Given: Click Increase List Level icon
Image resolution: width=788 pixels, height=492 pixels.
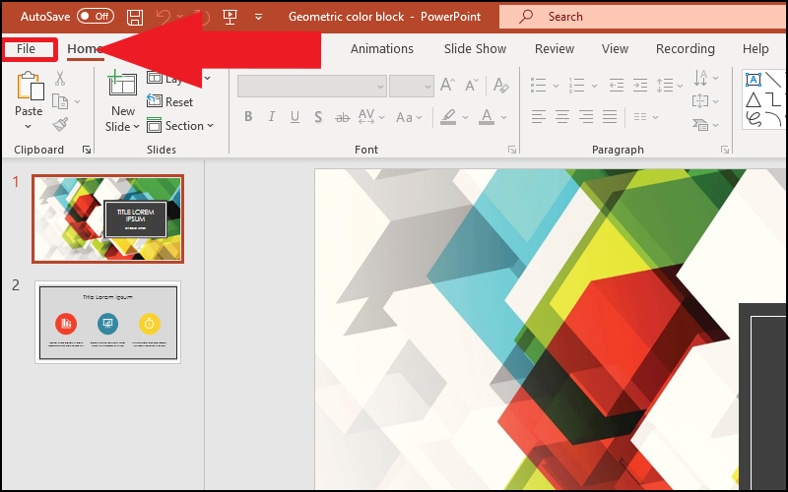Looking at the screenshot, I should [x=639, y=86].
